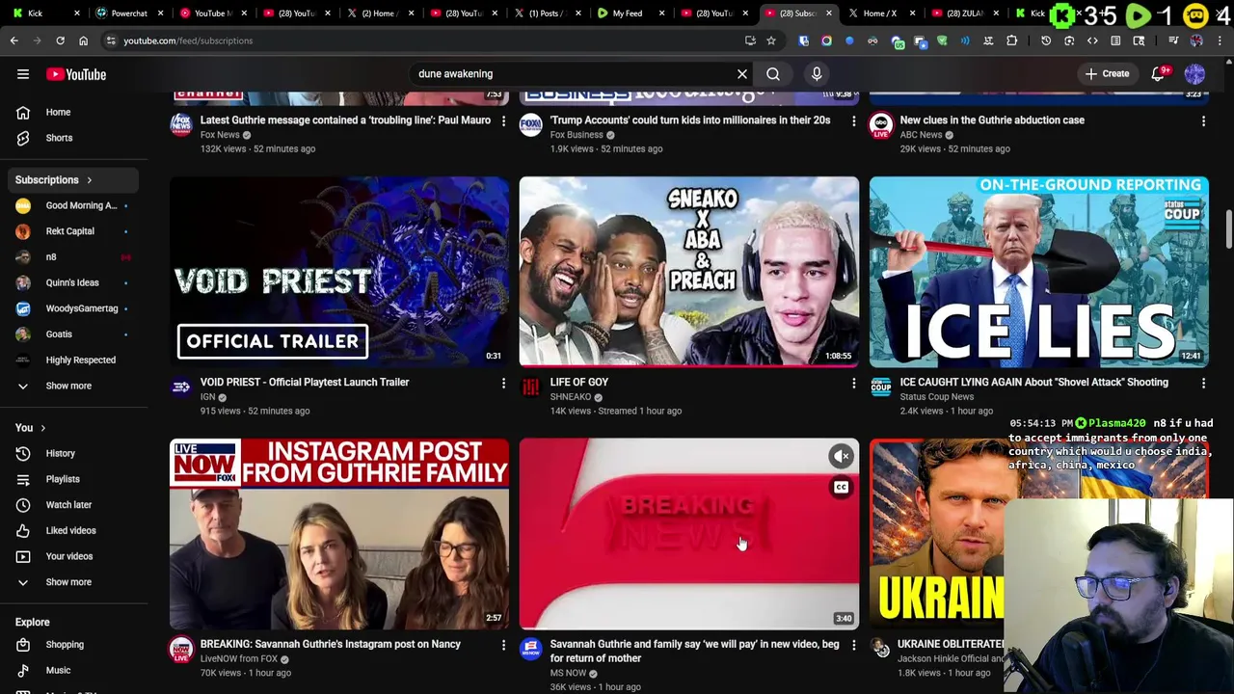Click the page vertical scrollbar thumb
The width and height of the screenshot is (1234, 694).
click(x=1229, y=231)
